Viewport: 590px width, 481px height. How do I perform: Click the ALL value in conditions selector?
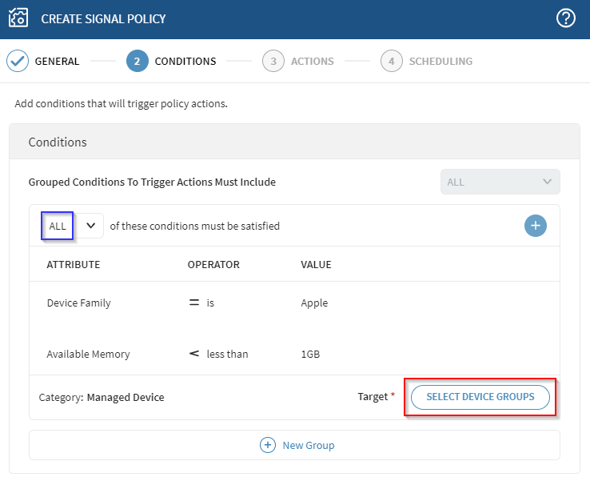(x=58, y=226)
